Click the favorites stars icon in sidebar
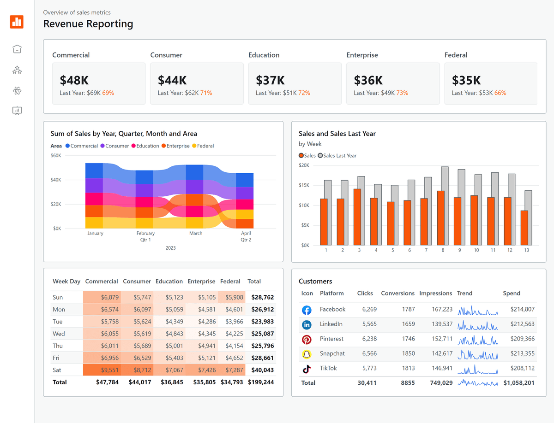 tap(17, 70)
